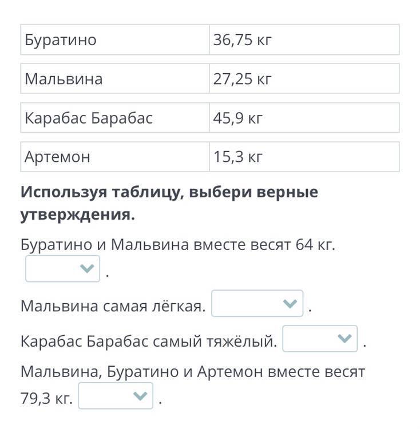Click the 'Мальвина' name cell in table

115,78
